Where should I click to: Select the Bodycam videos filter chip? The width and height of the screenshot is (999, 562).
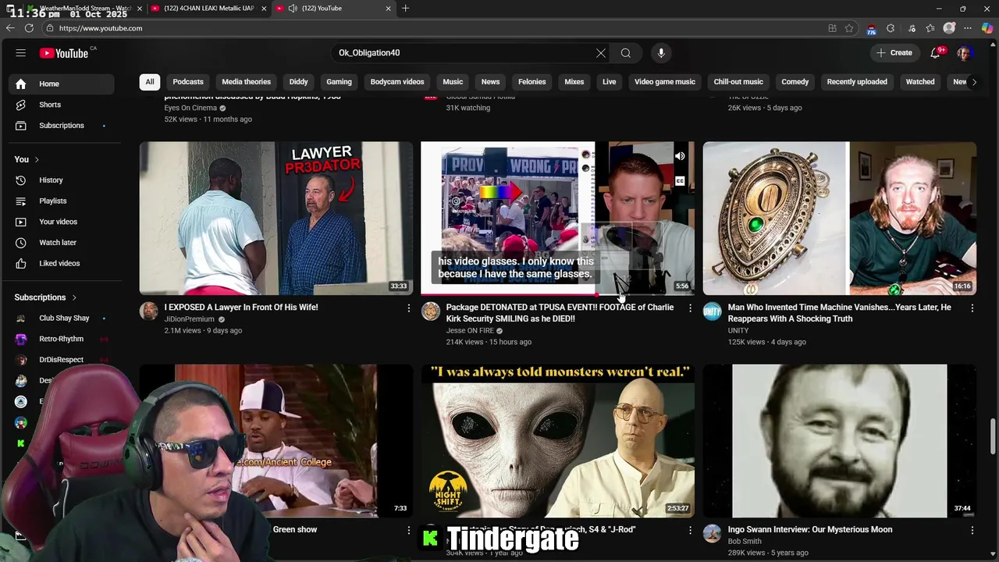coord(397,82)
